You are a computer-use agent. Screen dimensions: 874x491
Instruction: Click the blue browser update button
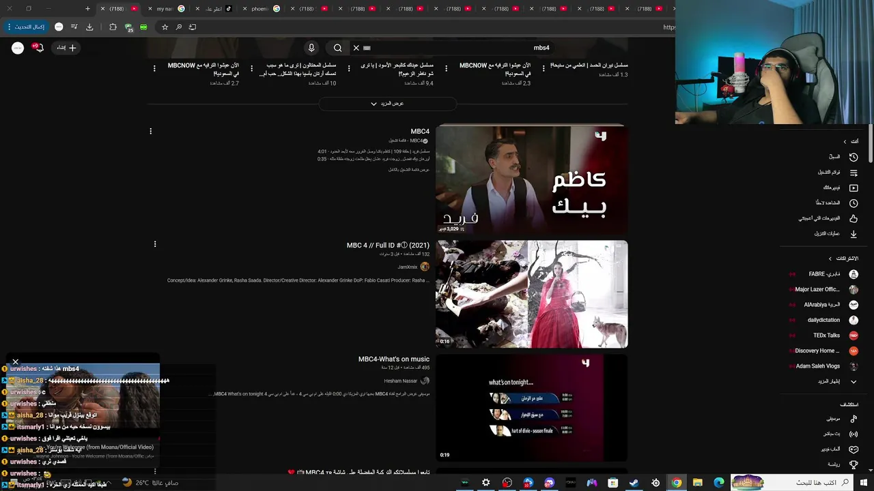26,27
